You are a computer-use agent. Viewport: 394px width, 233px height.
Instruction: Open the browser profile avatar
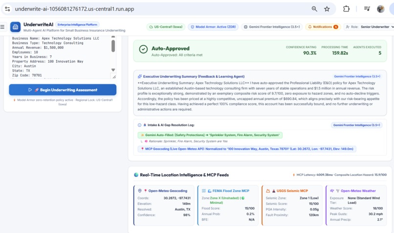click(x=381, y=9)
